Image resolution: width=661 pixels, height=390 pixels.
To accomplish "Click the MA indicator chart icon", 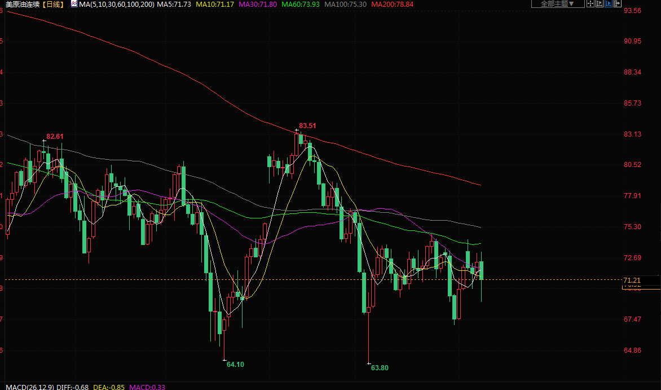I will pos(74,4).
